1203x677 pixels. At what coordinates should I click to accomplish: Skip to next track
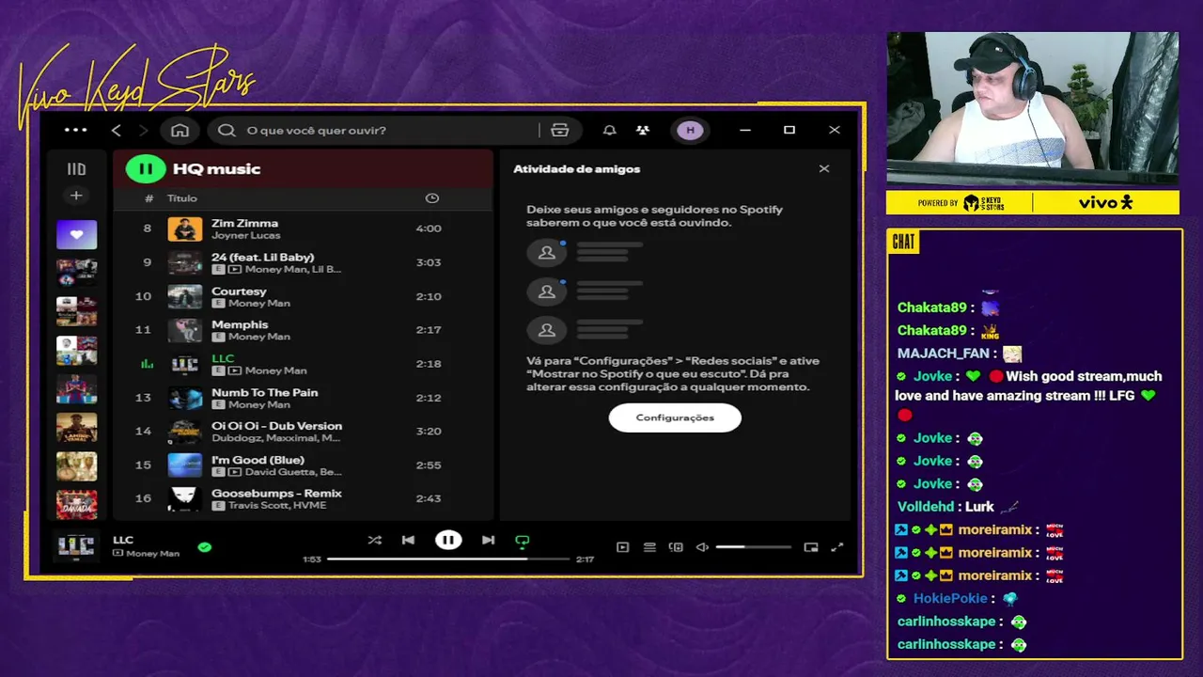click(488, 540)
